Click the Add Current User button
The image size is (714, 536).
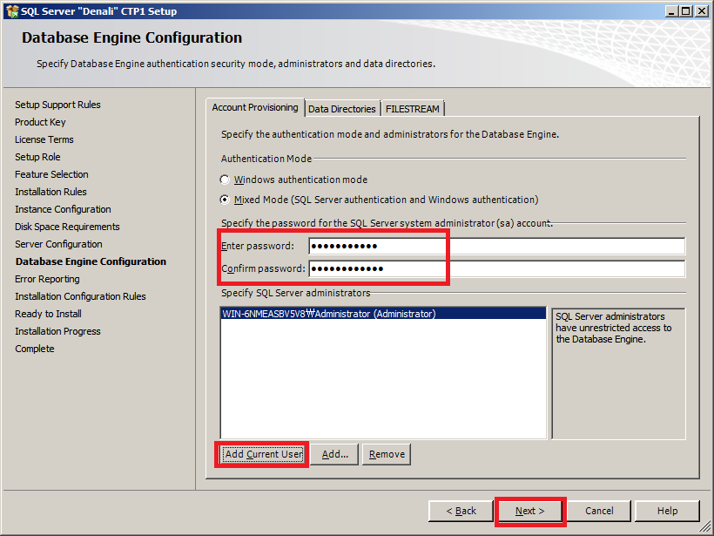[x=264, y=454]
